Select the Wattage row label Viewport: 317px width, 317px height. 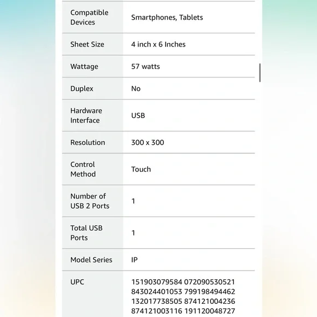(x=84, y=67)
